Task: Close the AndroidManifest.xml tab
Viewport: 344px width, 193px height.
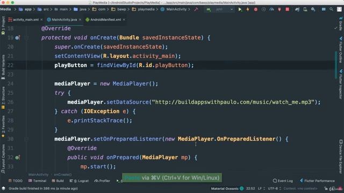Action: click(124, 20)
